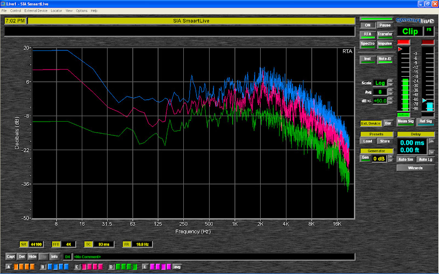Increase dB +/- range with up arrow
Screen dimensions: 439x274
click(x=391, y=99)
